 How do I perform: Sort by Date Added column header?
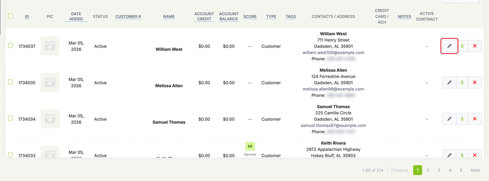(x=76, y=17)
